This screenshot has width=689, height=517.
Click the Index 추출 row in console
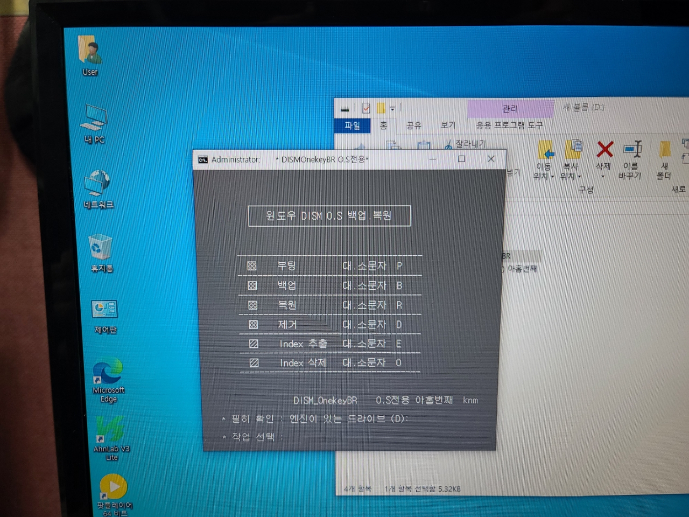329,344
